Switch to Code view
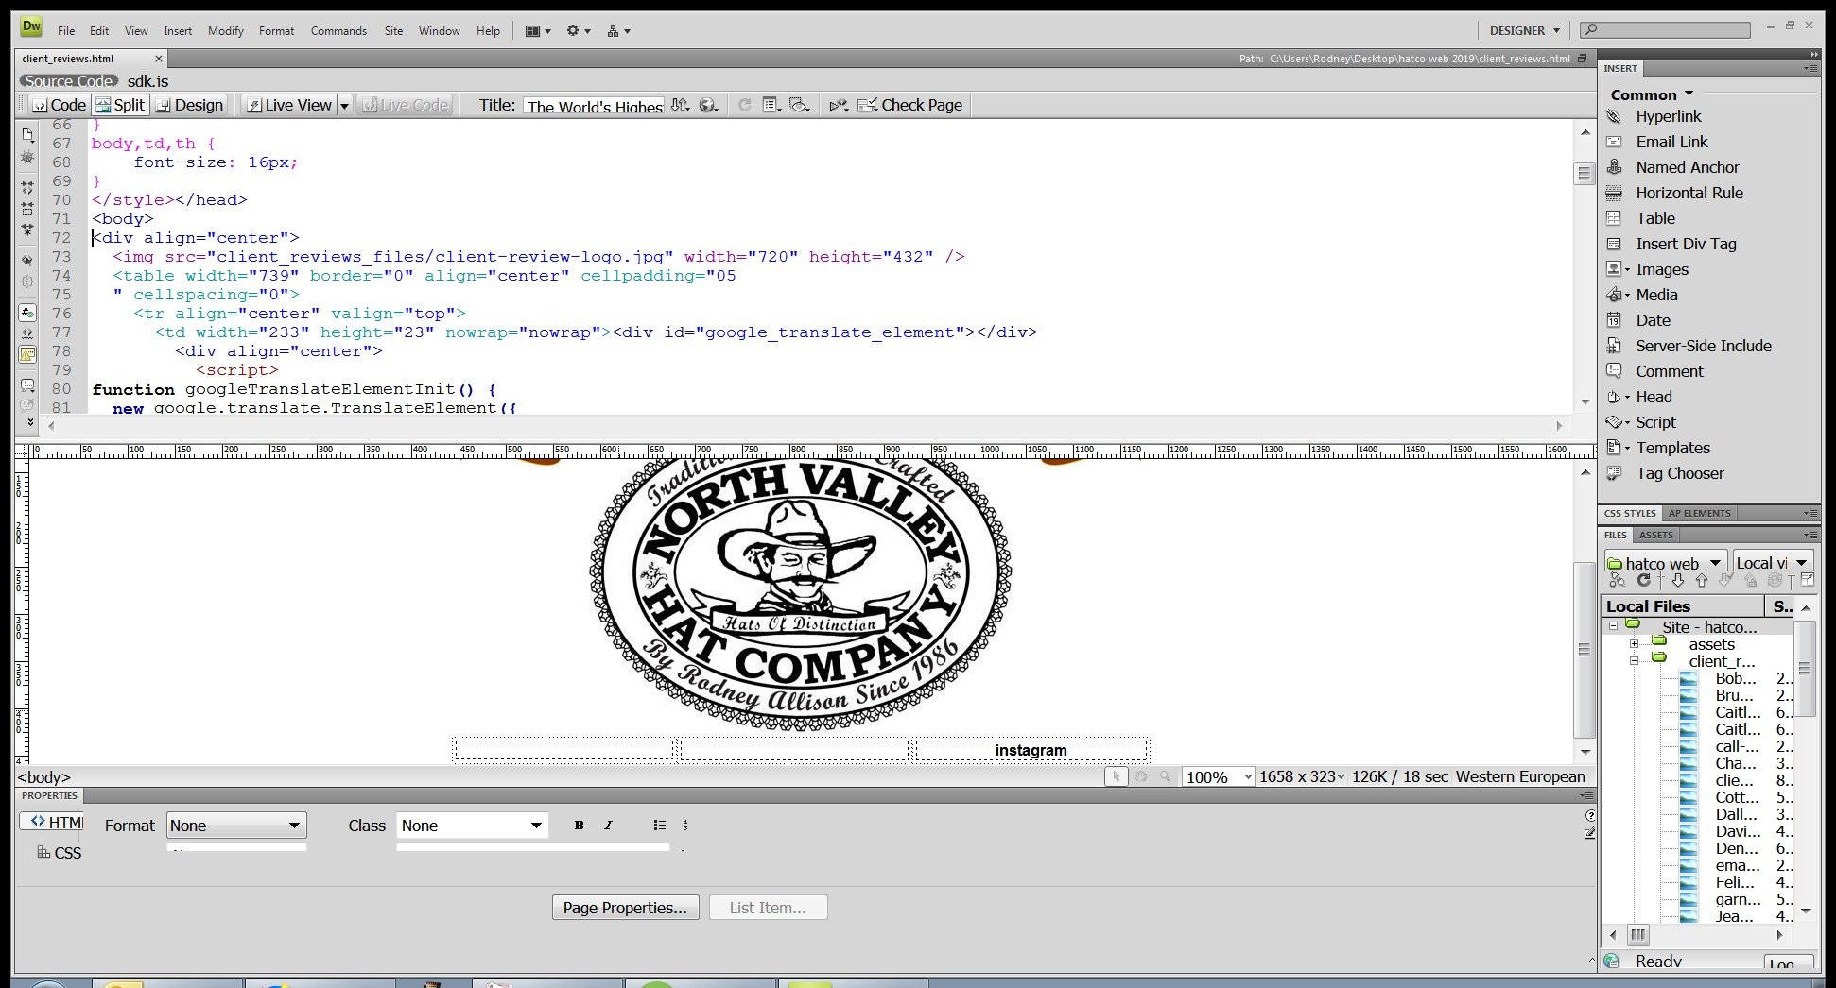The height and width of the screenshot is (988, 1836). [60, 105]
